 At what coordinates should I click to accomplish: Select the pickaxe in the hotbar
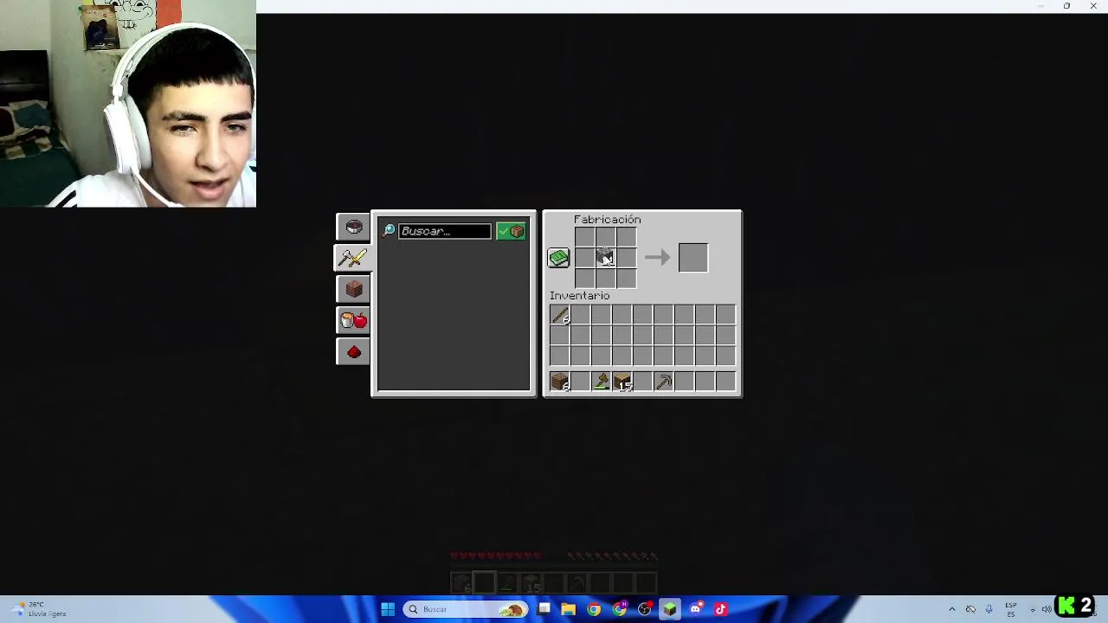pyautogui.click(x=664, y=382)
